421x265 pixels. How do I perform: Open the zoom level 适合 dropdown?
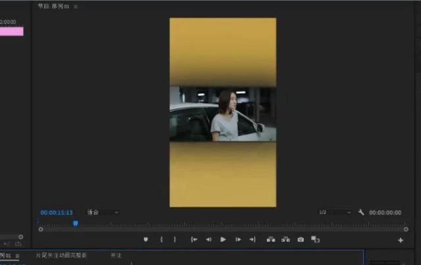tap(103, 212)
